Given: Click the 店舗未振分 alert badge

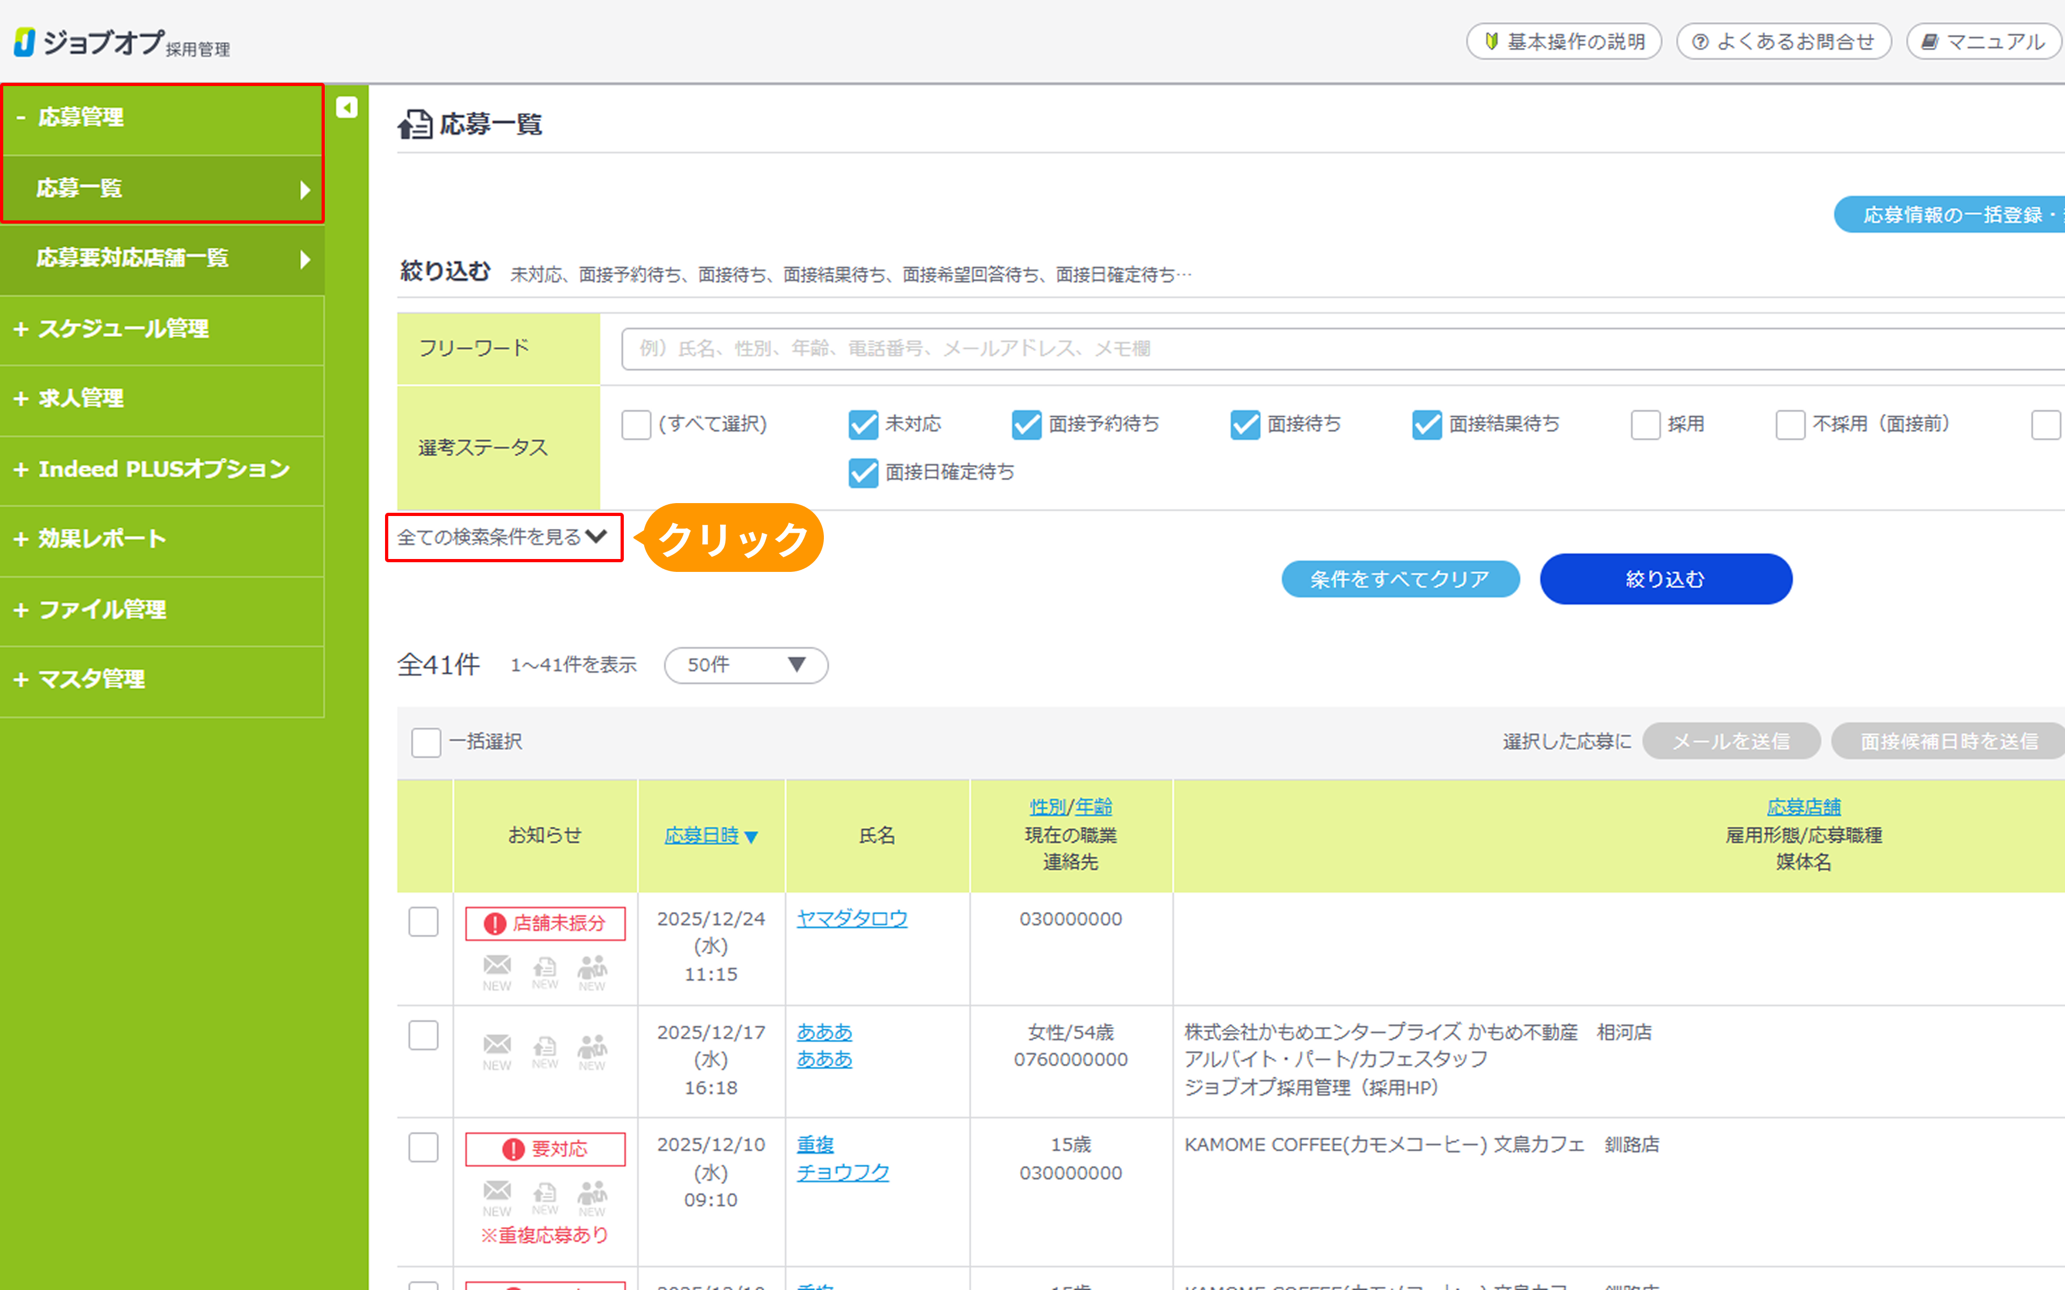Looking at the screenshot, I should point(545,923).
